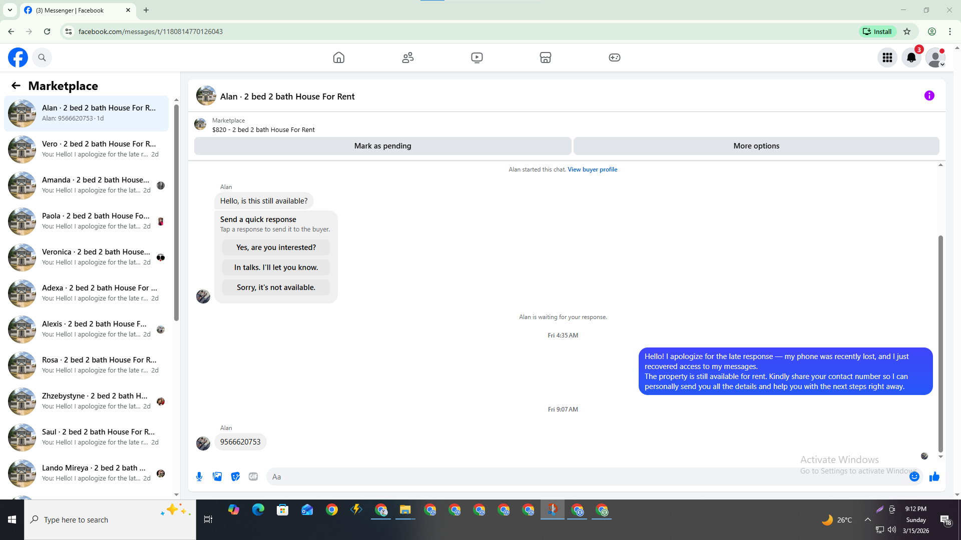Click the Windows taskbar search box
The height and width of the screenshot is (540, 961).
tap(110, 520)
